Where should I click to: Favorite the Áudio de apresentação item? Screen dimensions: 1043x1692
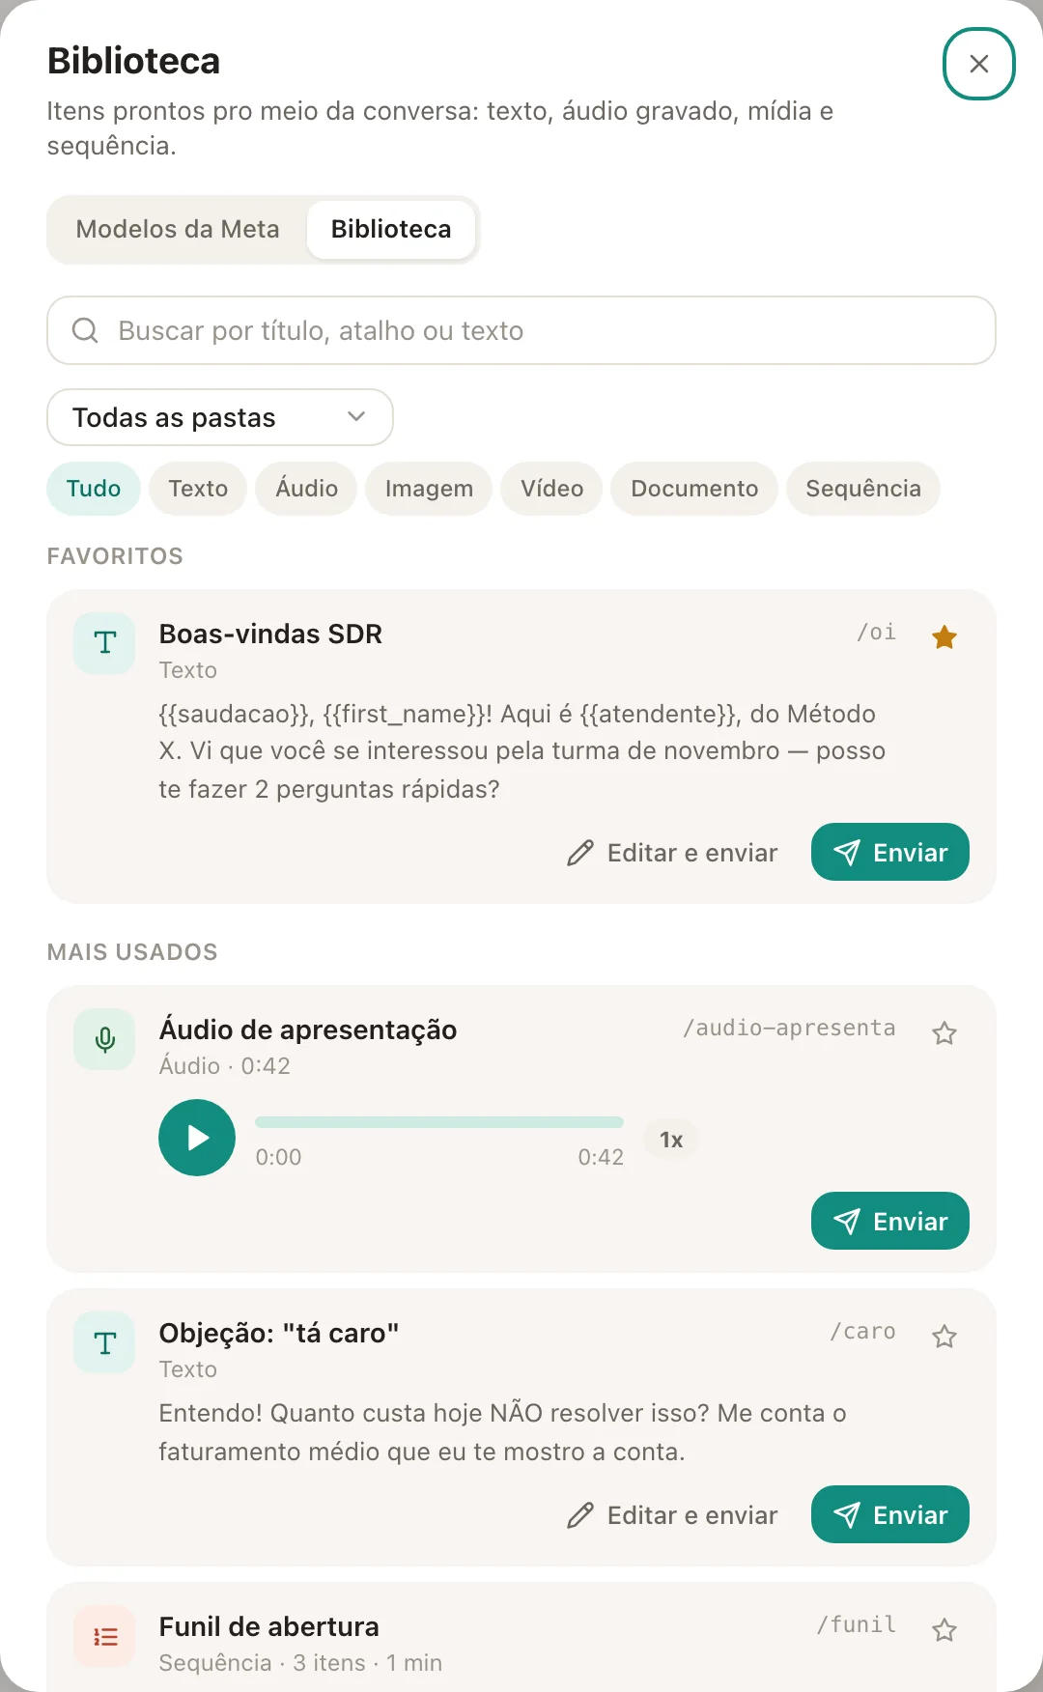click(x=944, y=1033)
